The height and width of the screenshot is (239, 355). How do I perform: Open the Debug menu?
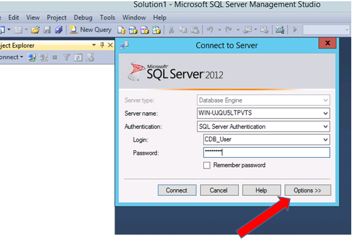83,17
